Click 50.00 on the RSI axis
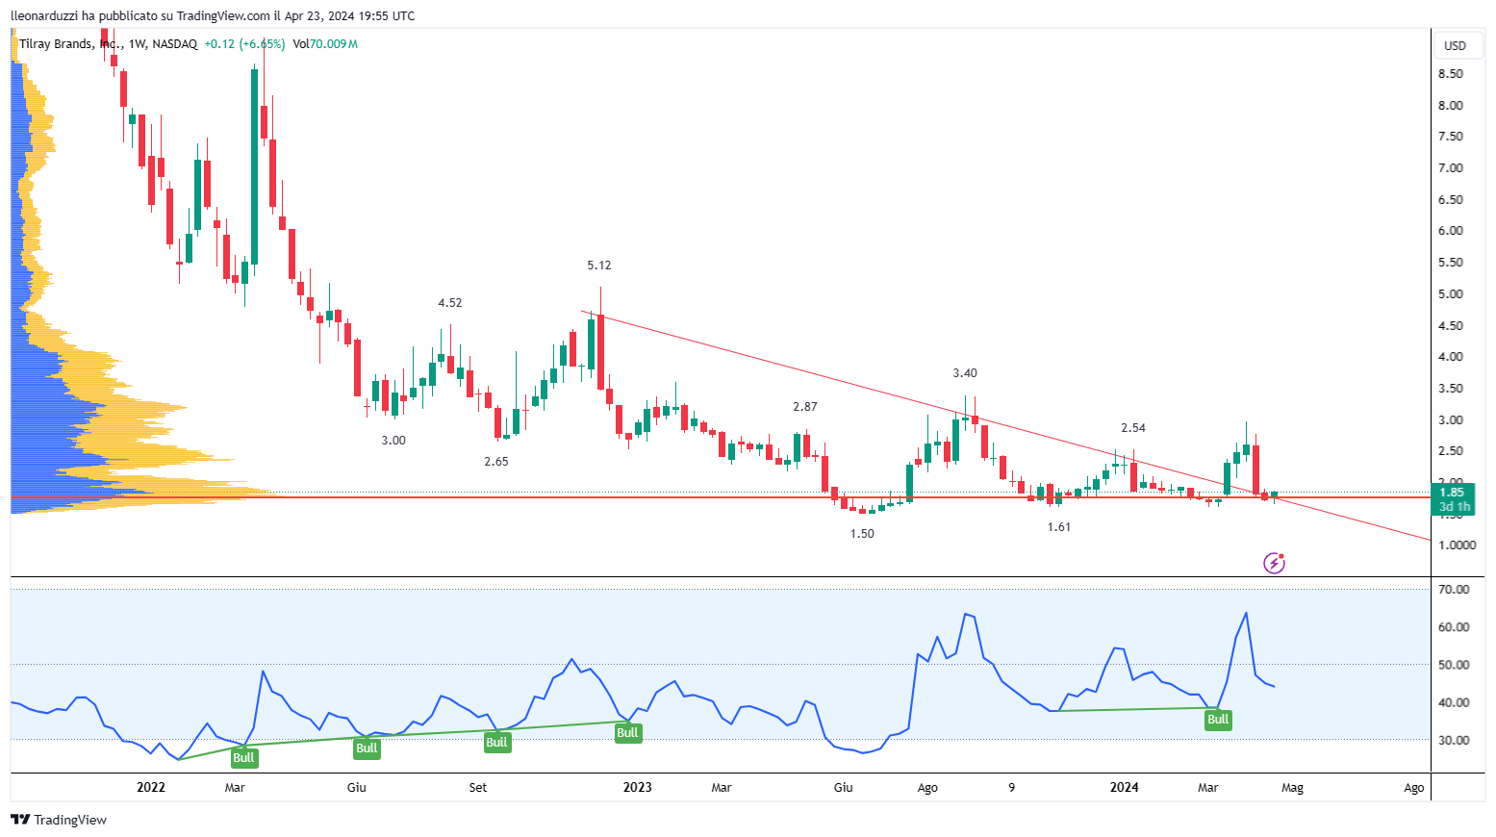This screenshot has width=1496, height=837. click(x=1454, y=665)
